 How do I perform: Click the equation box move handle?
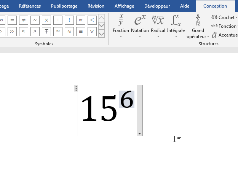[x=76, y=88]
